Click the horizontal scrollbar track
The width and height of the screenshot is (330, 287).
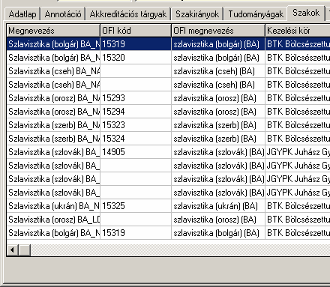click(180, 250)
